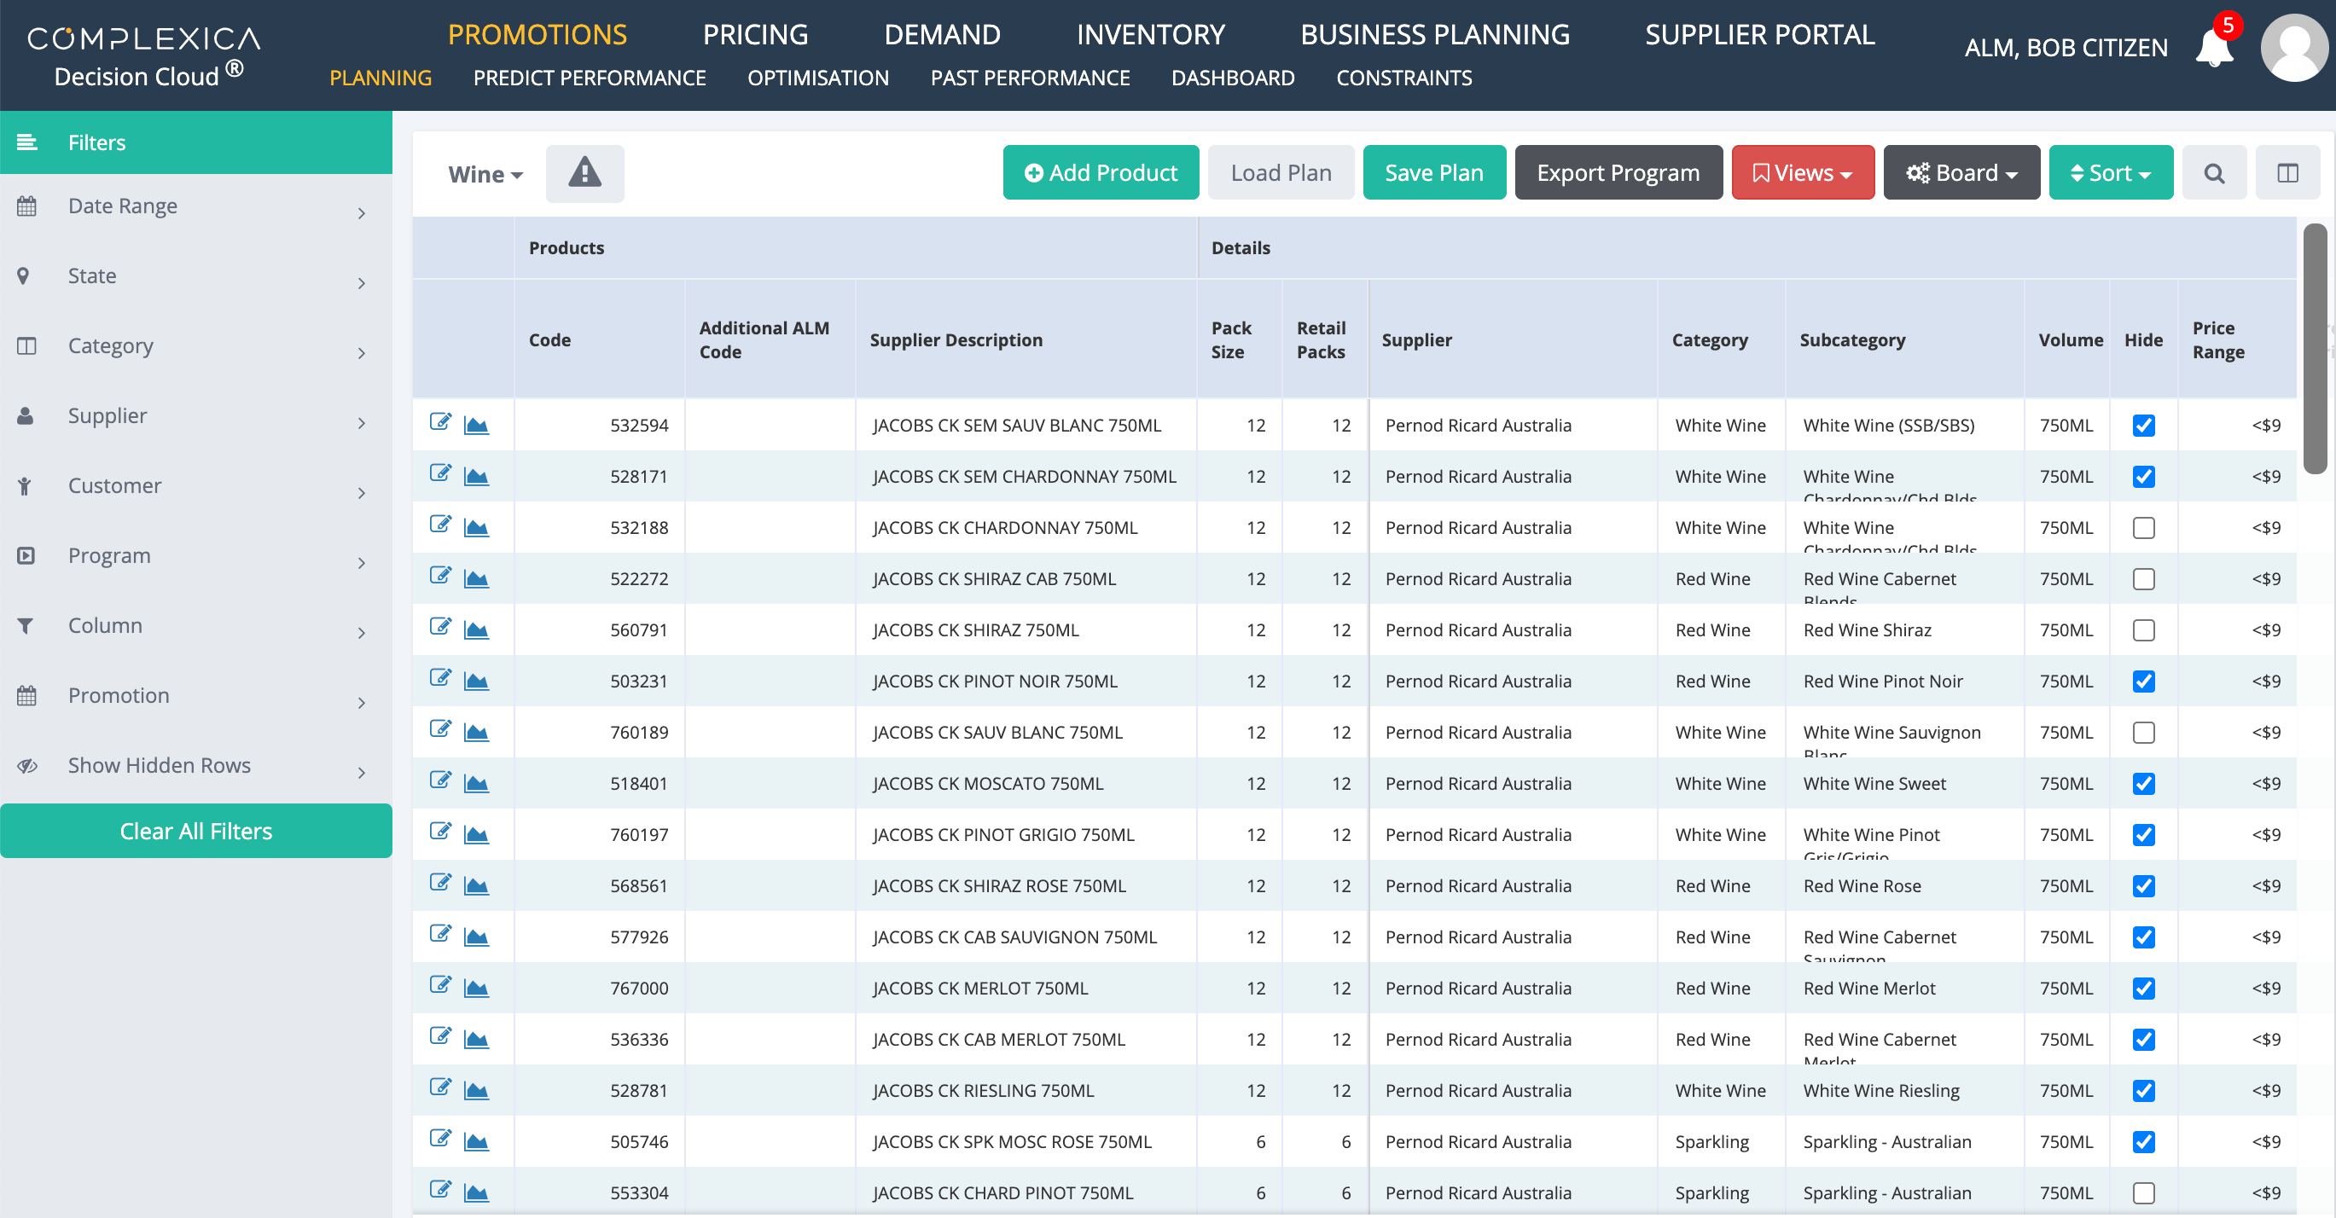The image size is (2336, 1218).
Task: Open the notifications bell with 5 alerts
Action: pyautogui.click(x=2214, y=45)
